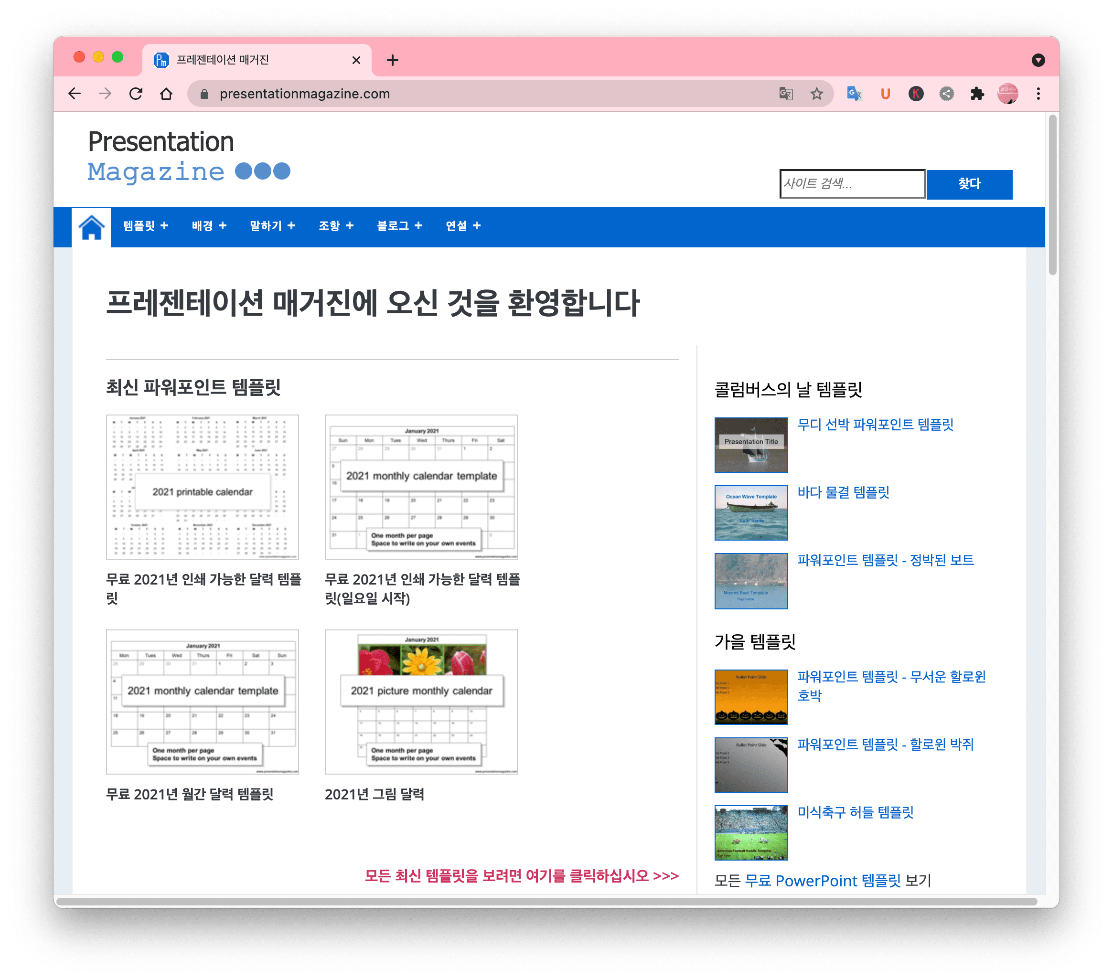This screenshot has height=979, width=1113.
Task: Click the browser back arrow
Action: pyautogui.click(x=75, y=94)
